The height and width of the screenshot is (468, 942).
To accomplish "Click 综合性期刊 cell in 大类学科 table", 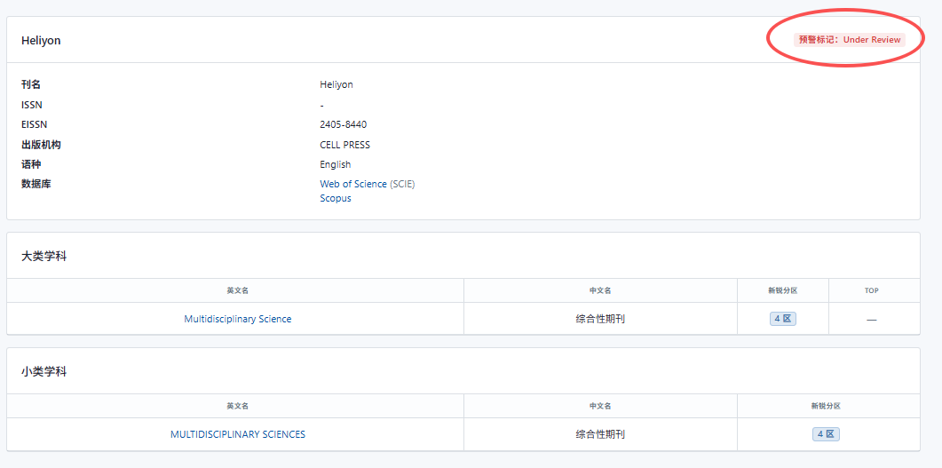I will pos(600,319).
